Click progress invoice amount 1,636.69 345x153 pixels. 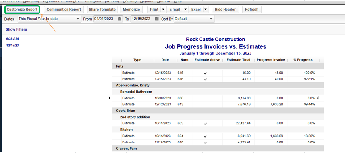point(277,136)
